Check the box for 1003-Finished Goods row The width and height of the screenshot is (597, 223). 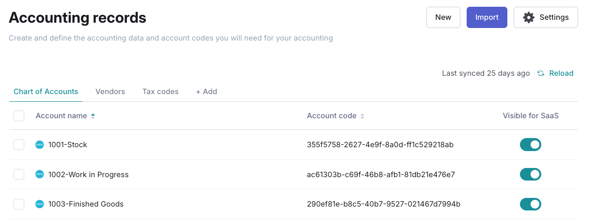19,204
